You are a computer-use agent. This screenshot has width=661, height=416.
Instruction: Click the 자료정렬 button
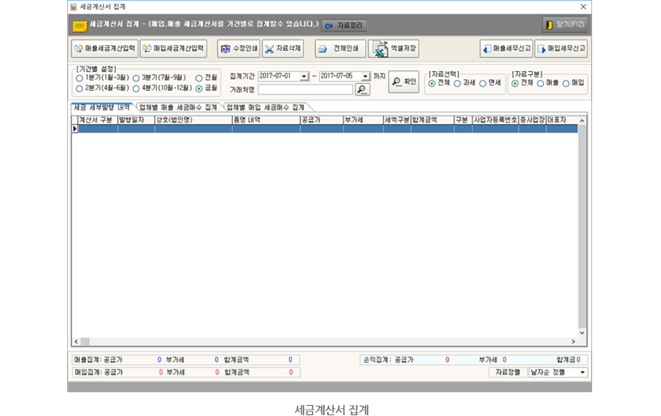pos(507,372)
